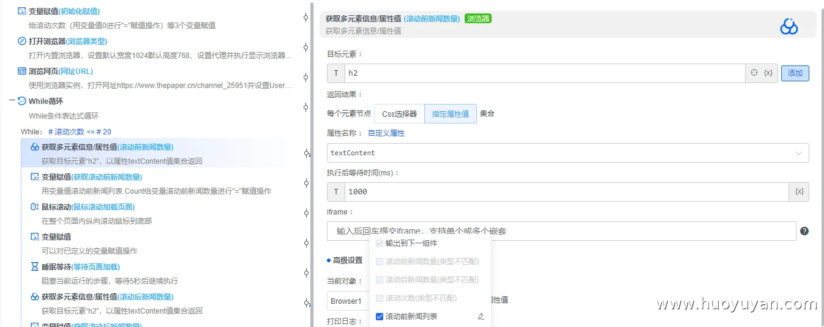The width and height of the screenshot is (824, 327).
Task: Toggle 滚动前新闻数量(类型不匹配) checkbox
Action: click(x=380, y=262)
